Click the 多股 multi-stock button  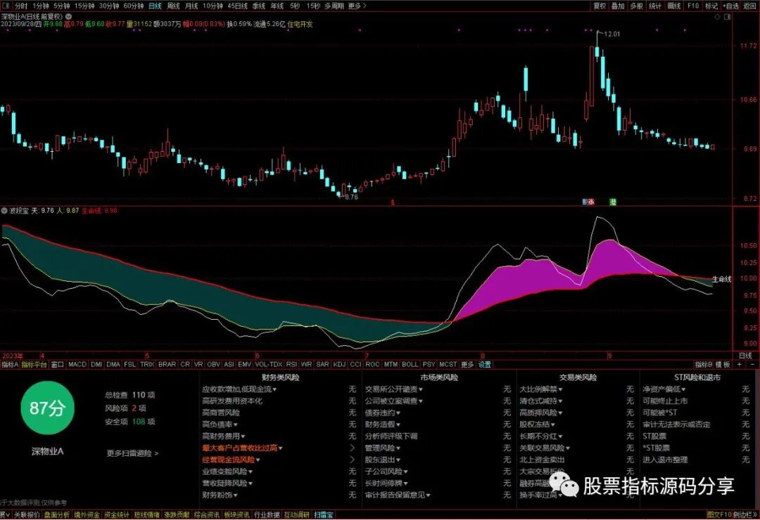[x=636, y=6]
